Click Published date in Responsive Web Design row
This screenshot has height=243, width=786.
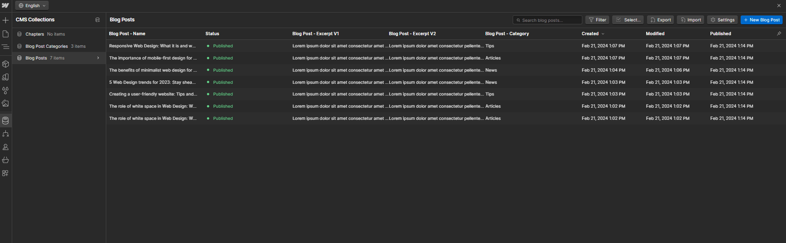[732, 46]
